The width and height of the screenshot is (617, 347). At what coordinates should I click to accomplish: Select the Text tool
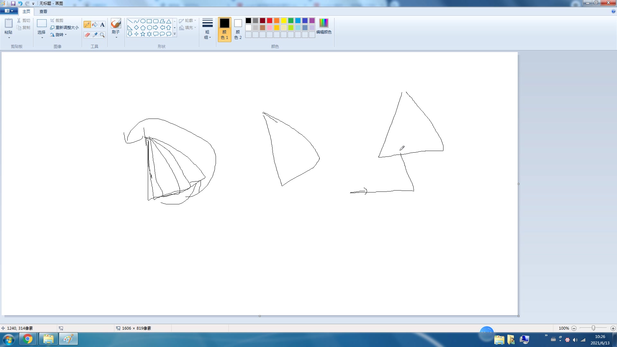pos(102,25)
